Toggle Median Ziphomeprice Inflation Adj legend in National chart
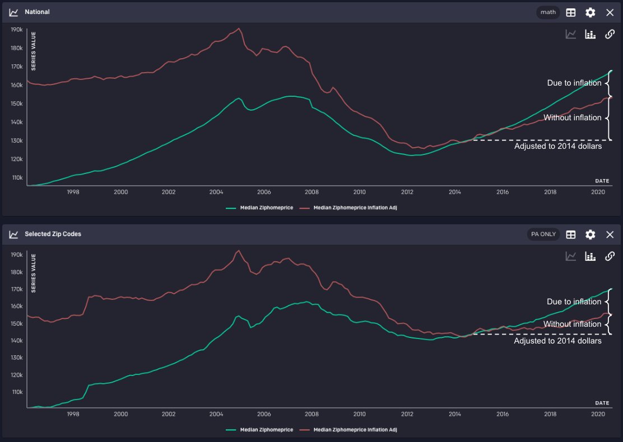 click(x=348, y=208)
